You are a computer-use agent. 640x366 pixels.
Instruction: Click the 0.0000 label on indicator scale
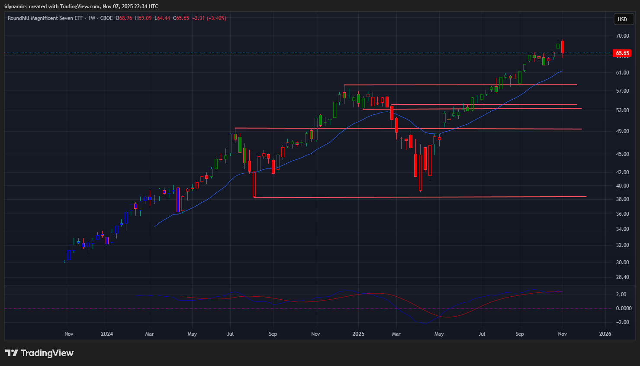pos(623,308)
